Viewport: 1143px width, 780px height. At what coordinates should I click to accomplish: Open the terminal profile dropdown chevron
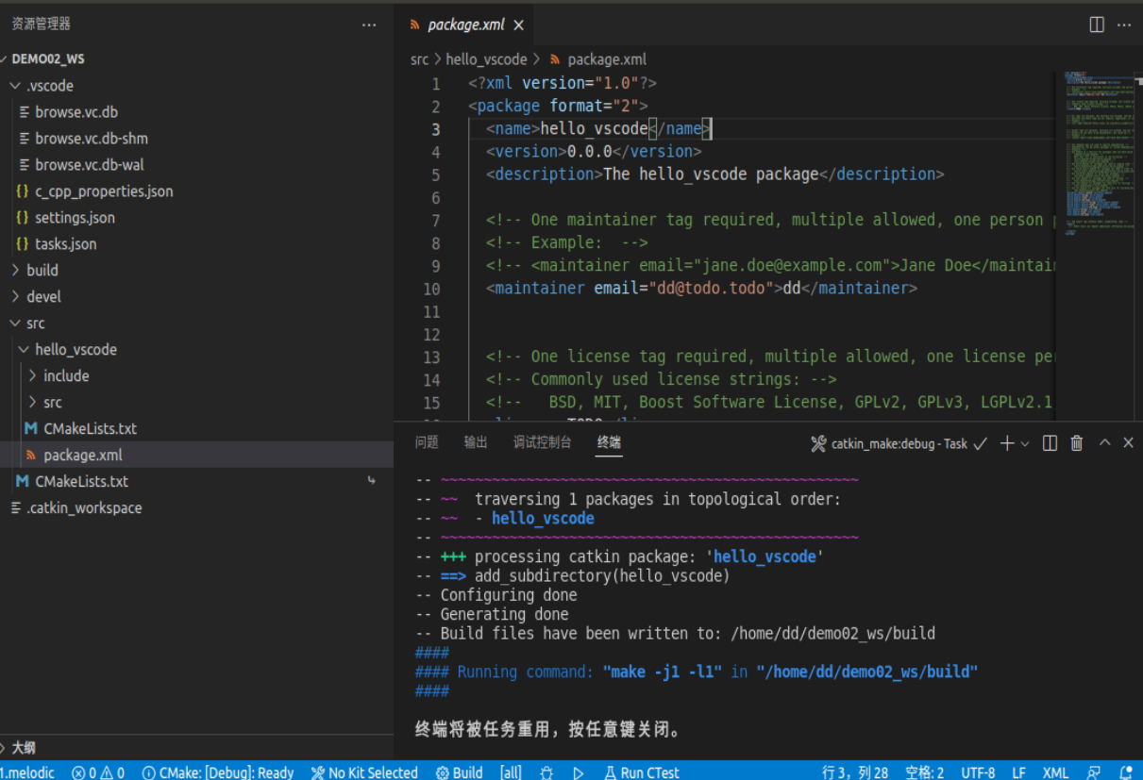pyautogui.click(x=1025, y=443)
